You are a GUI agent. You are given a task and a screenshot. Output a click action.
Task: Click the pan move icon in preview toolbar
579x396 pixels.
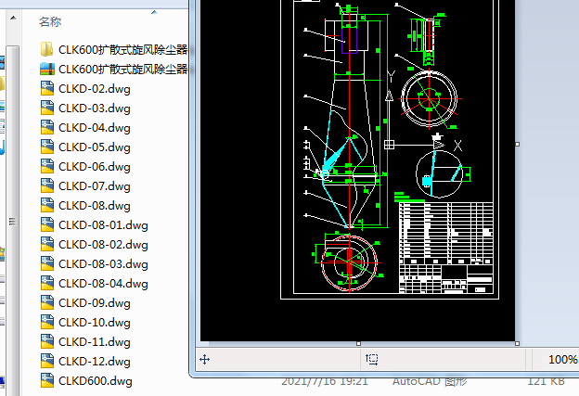coord(204,359)
